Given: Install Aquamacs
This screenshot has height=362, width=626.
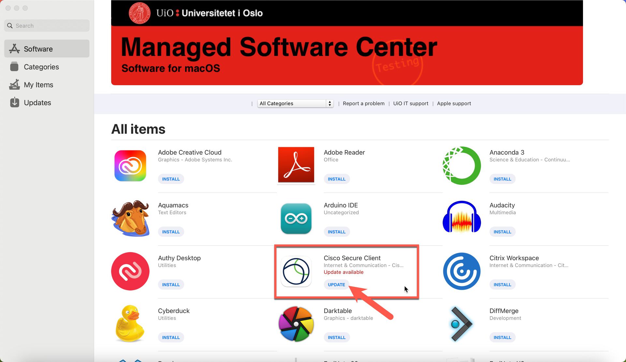Looking at the screenshot, I should coord(171,232).
